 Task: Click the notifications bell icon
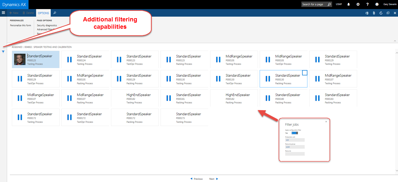pos(349,4)
